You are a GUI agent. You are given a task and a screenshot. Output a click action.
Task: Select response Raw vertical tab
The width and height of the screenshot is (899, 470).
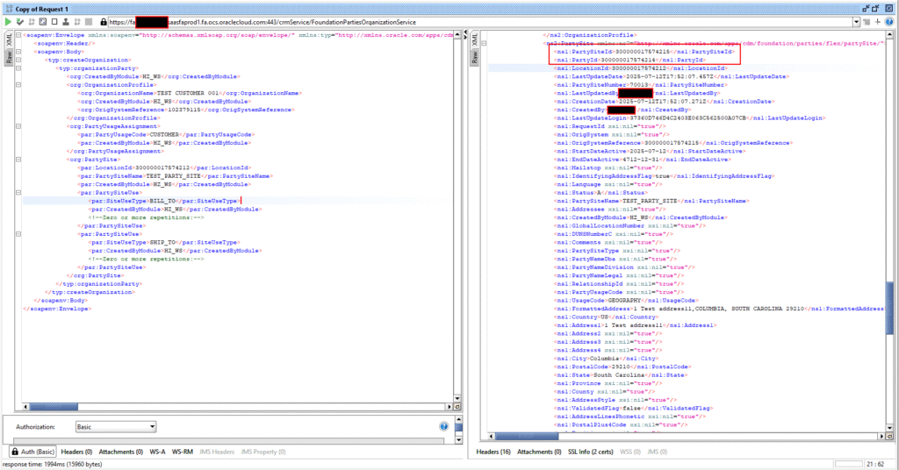(x=474, y=57)
